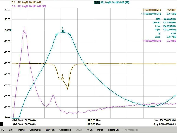
Task: Click the High 179.329 MHz readout
Action: (x=165, y=30)
